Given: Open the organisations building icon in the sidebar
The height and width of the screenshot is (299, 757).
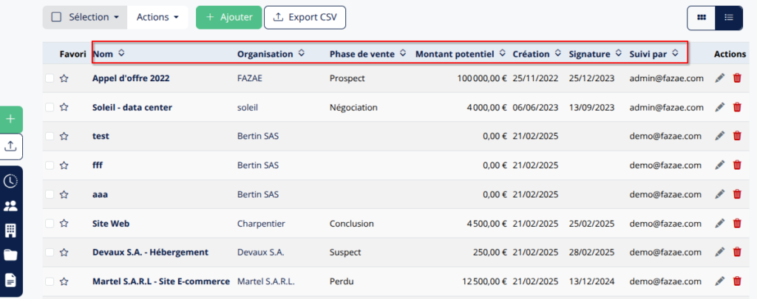Looking at the screenshot, I should coord(10,231).
